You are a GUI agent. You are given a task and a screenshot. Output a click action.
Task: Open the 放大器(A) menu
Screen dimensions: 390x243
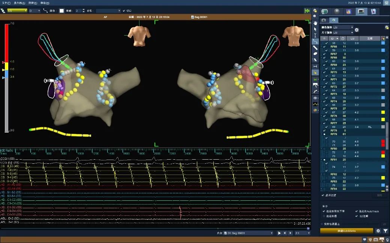pyautogui.click(x=19, y=3)
